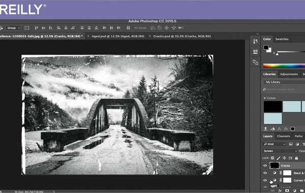
Task: Distribute right edges icon
Action: (x=118, y=28)
